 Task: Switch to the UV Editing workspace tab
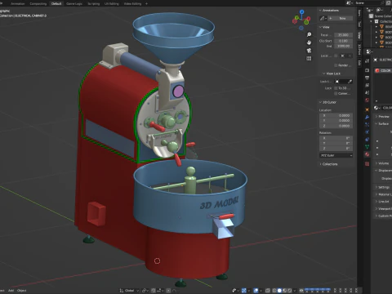click(112, 4)
